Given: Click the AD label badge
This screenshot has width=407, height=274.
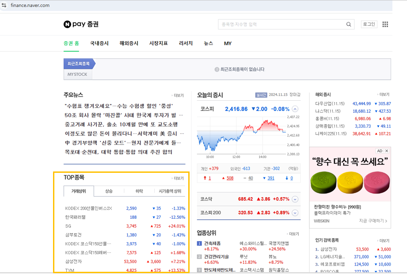Looking at the screenshot, I should pos(380,151).
